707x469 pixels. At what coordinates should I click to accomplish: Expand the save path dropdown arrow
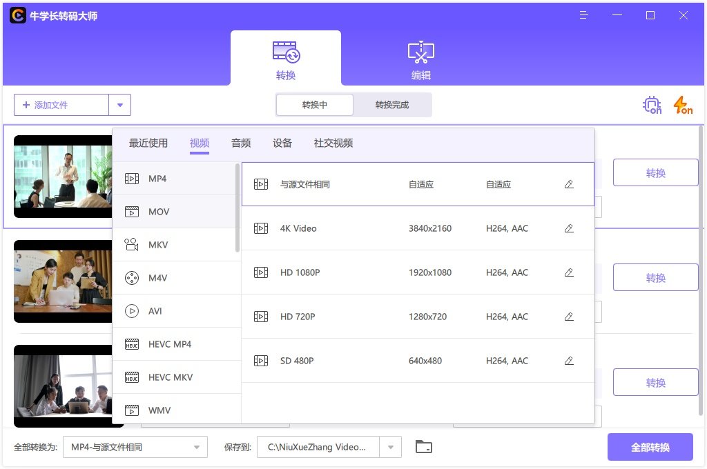coord(390,446)
